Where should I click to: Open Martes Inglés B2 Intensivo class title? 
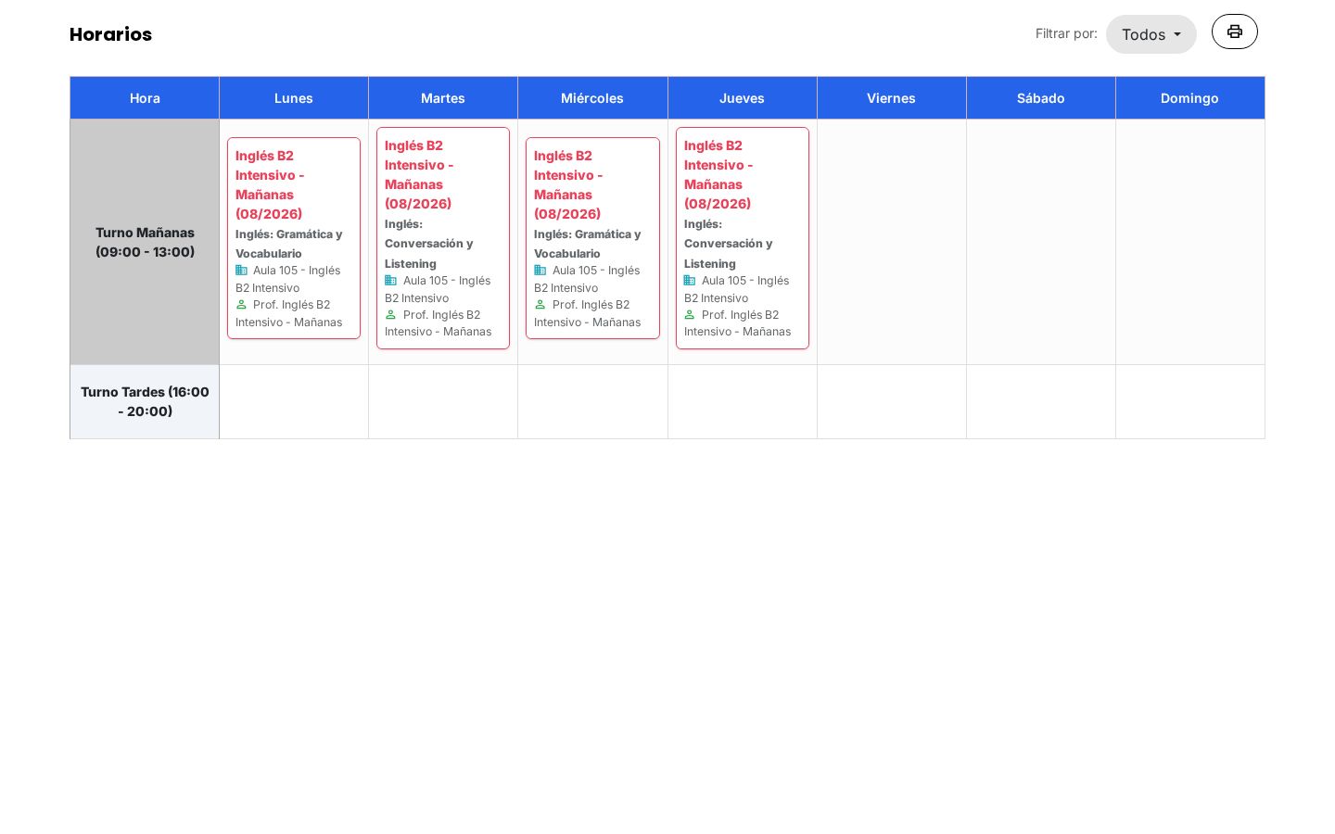pos(419,174)
